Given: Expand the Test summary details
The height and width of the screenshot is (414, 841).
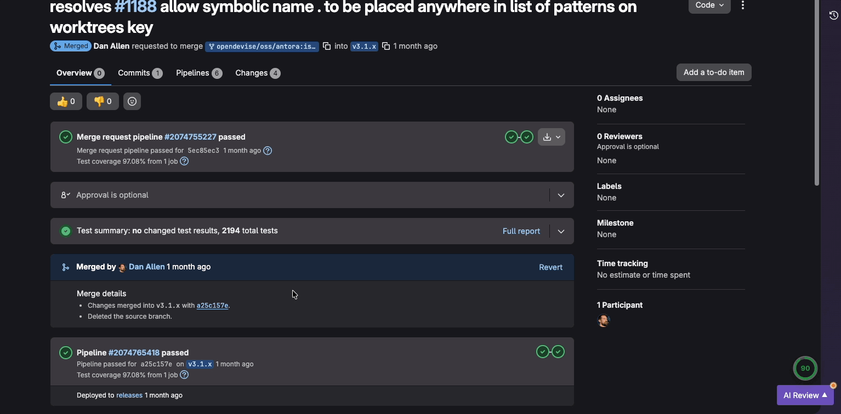Looking at the screenshot, I should click(560, 231).
